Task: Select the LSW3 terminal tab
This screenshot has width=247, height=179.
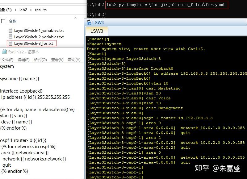Action: click(x=97, y=31)
